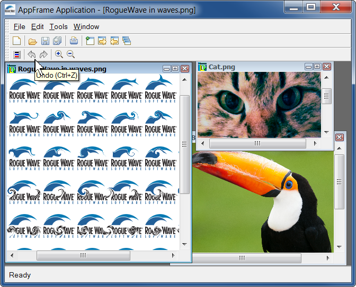Minimize the AppFrame Application main window
The width and height of the screenshot is (356, 287).
294,7
